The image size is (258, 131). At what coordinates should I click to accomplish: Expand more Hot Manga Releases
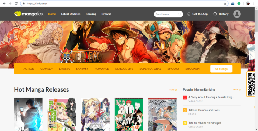(173, 89)
